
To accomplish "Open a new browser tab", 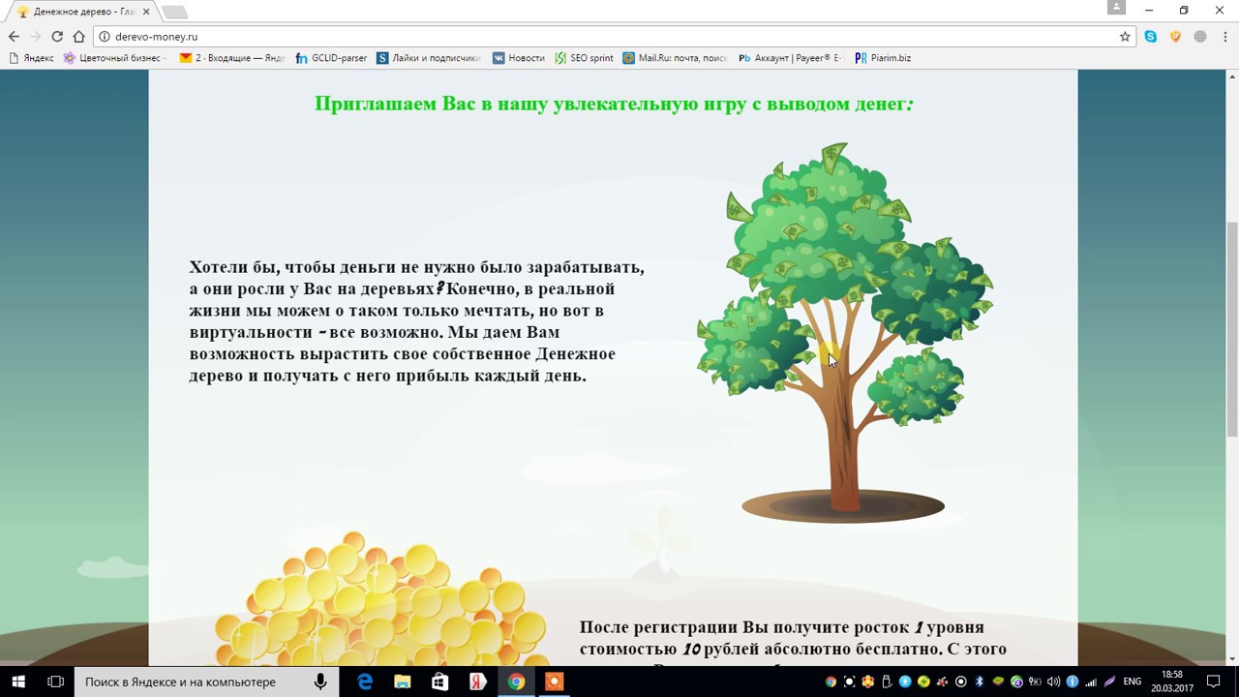I will [175, 12].
